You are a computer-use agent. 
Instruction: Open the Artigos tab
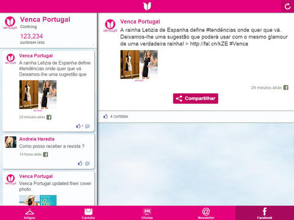click(x=29, y=213)
